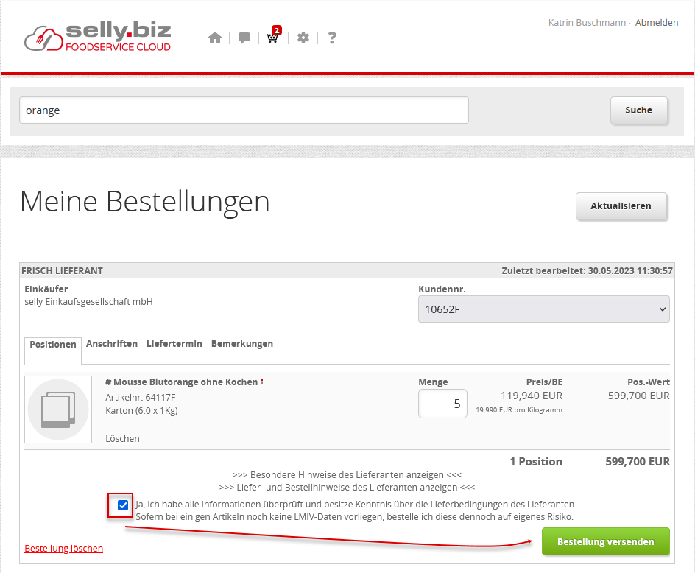
Task: Click the 19,990 EUR pro Kilogramm text
Action: pos(519,410)
